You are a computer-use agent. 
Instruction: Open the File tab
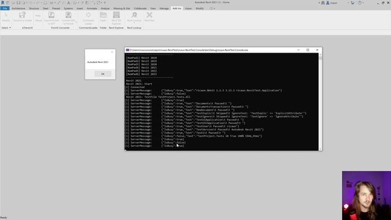(x=5, y=9)
